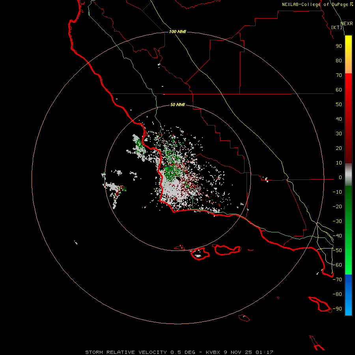355x355 pixels.
Task: Click the 9 NOV 25 date text
Action: pos(238,352)
